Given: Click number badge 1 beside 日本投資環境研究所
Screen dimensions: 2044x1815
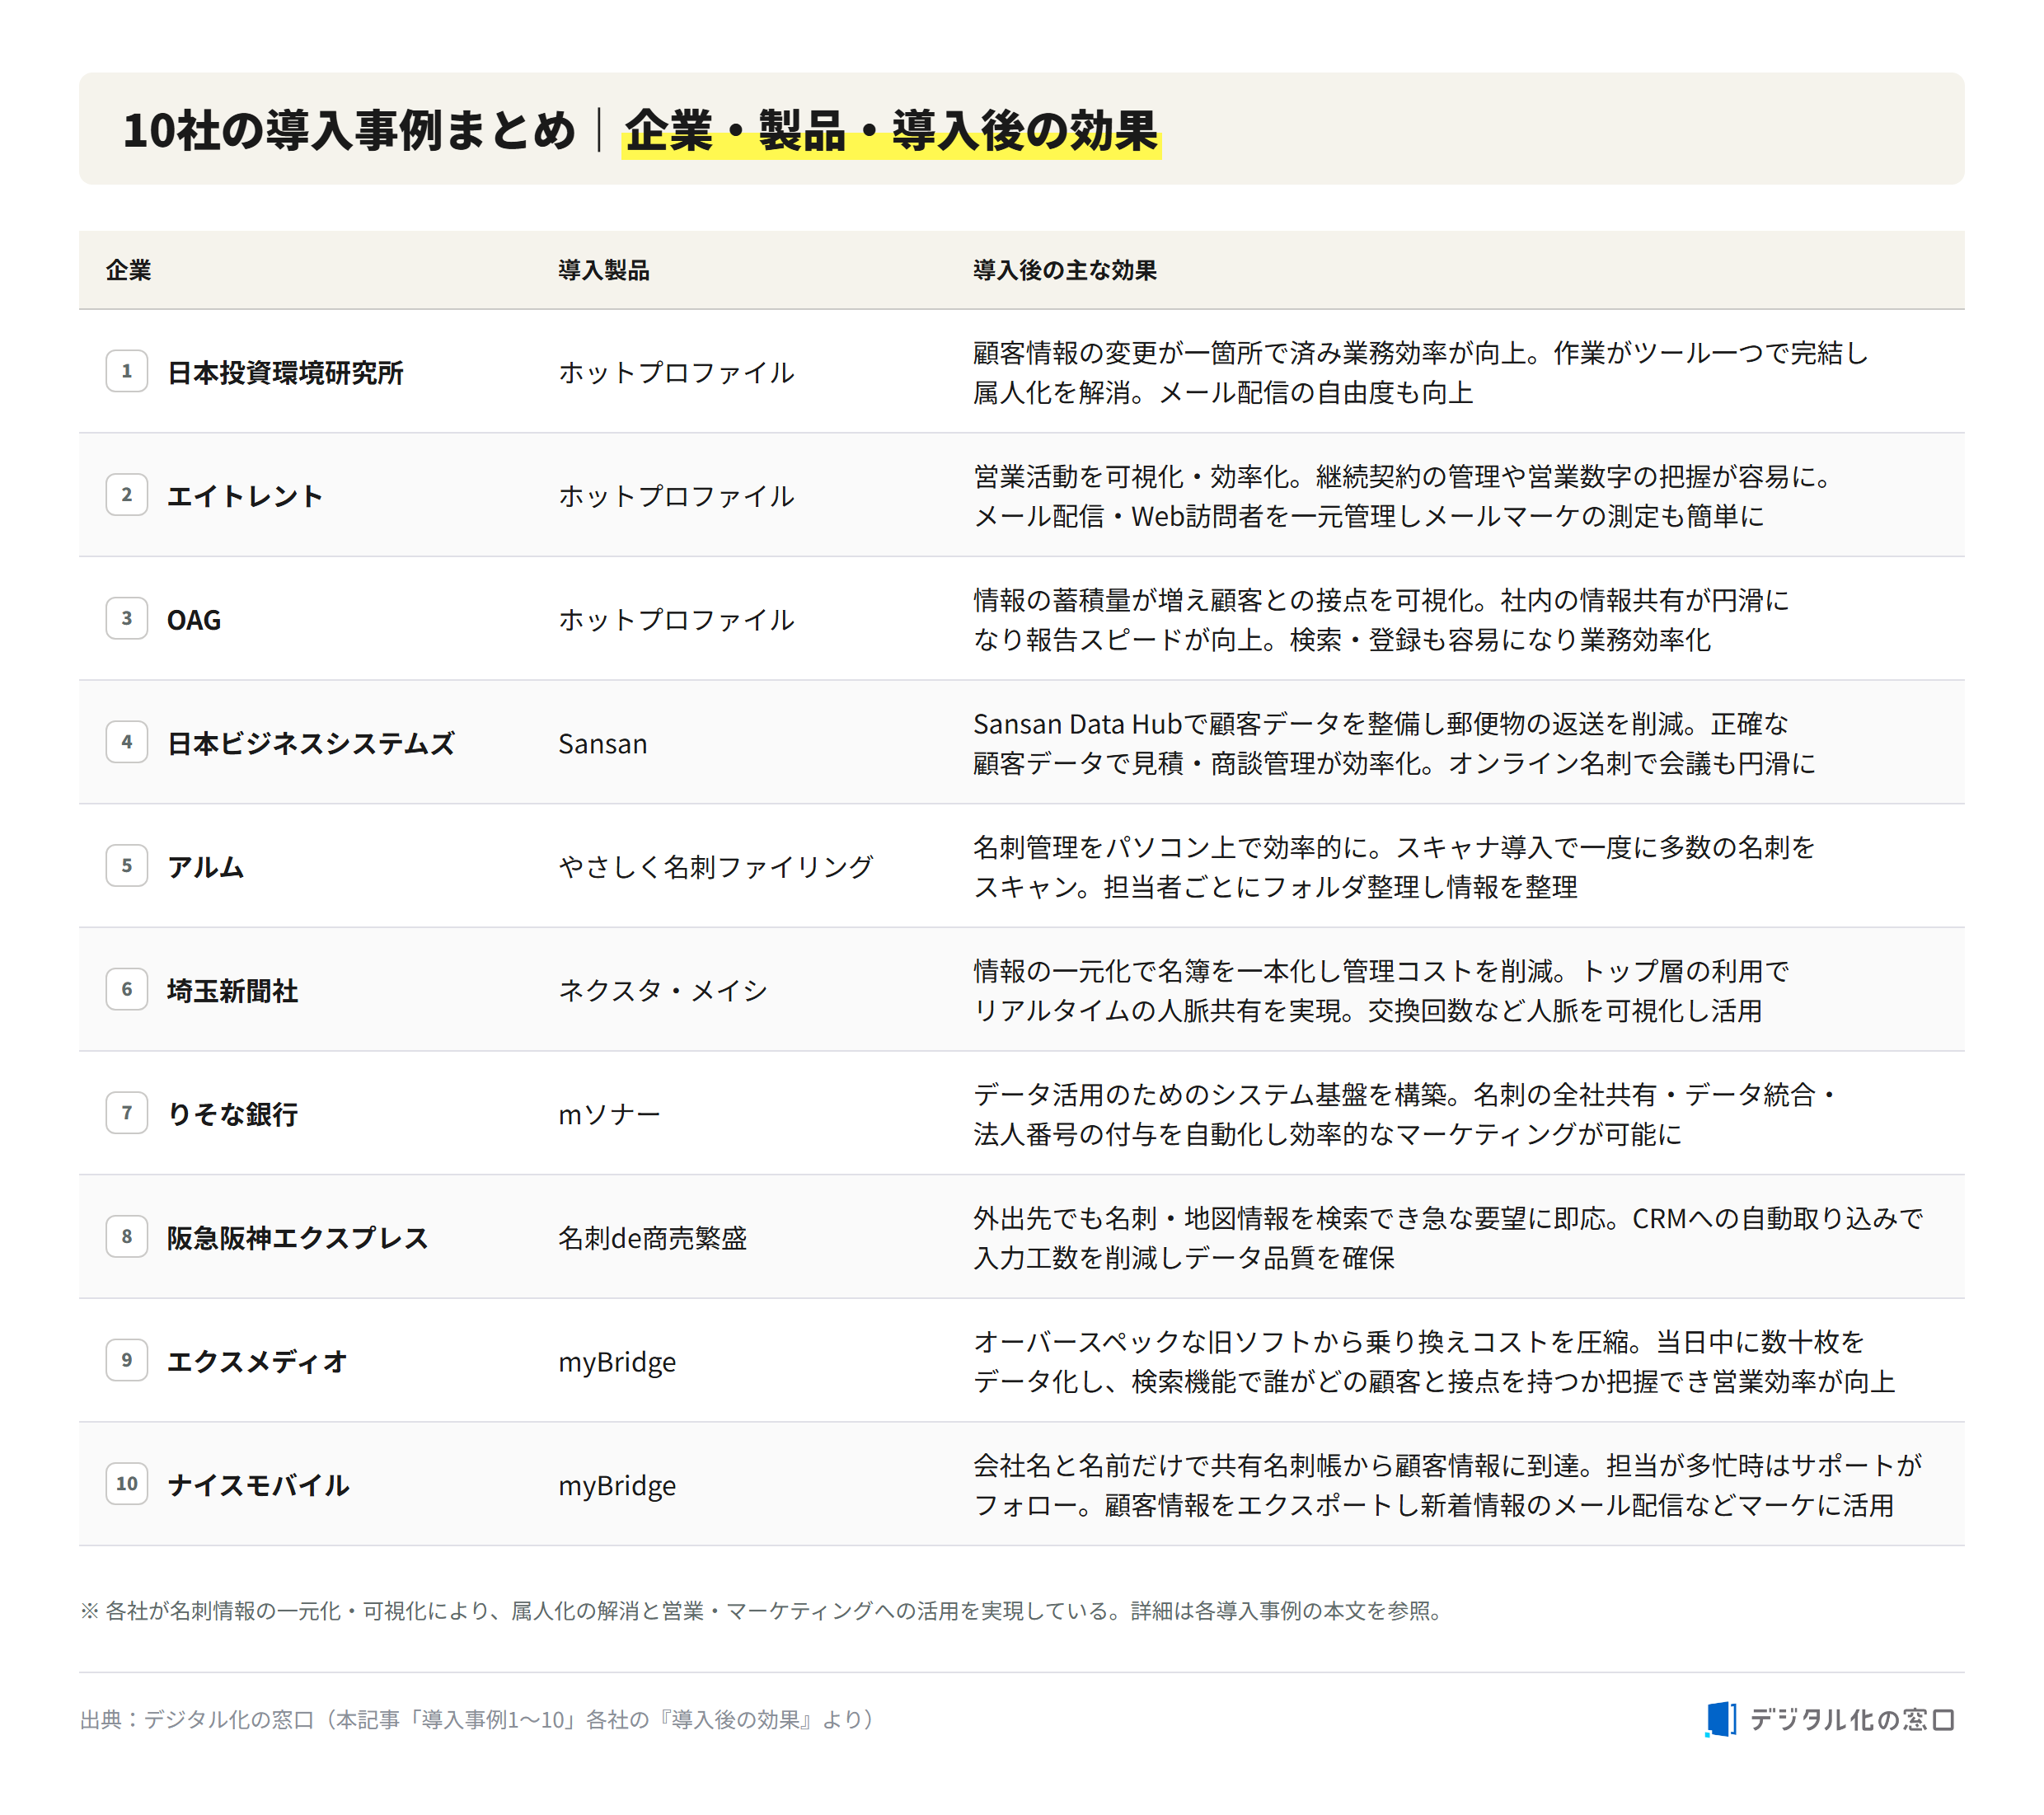Looking at the screenshot, I should click(x=127, y=371).
